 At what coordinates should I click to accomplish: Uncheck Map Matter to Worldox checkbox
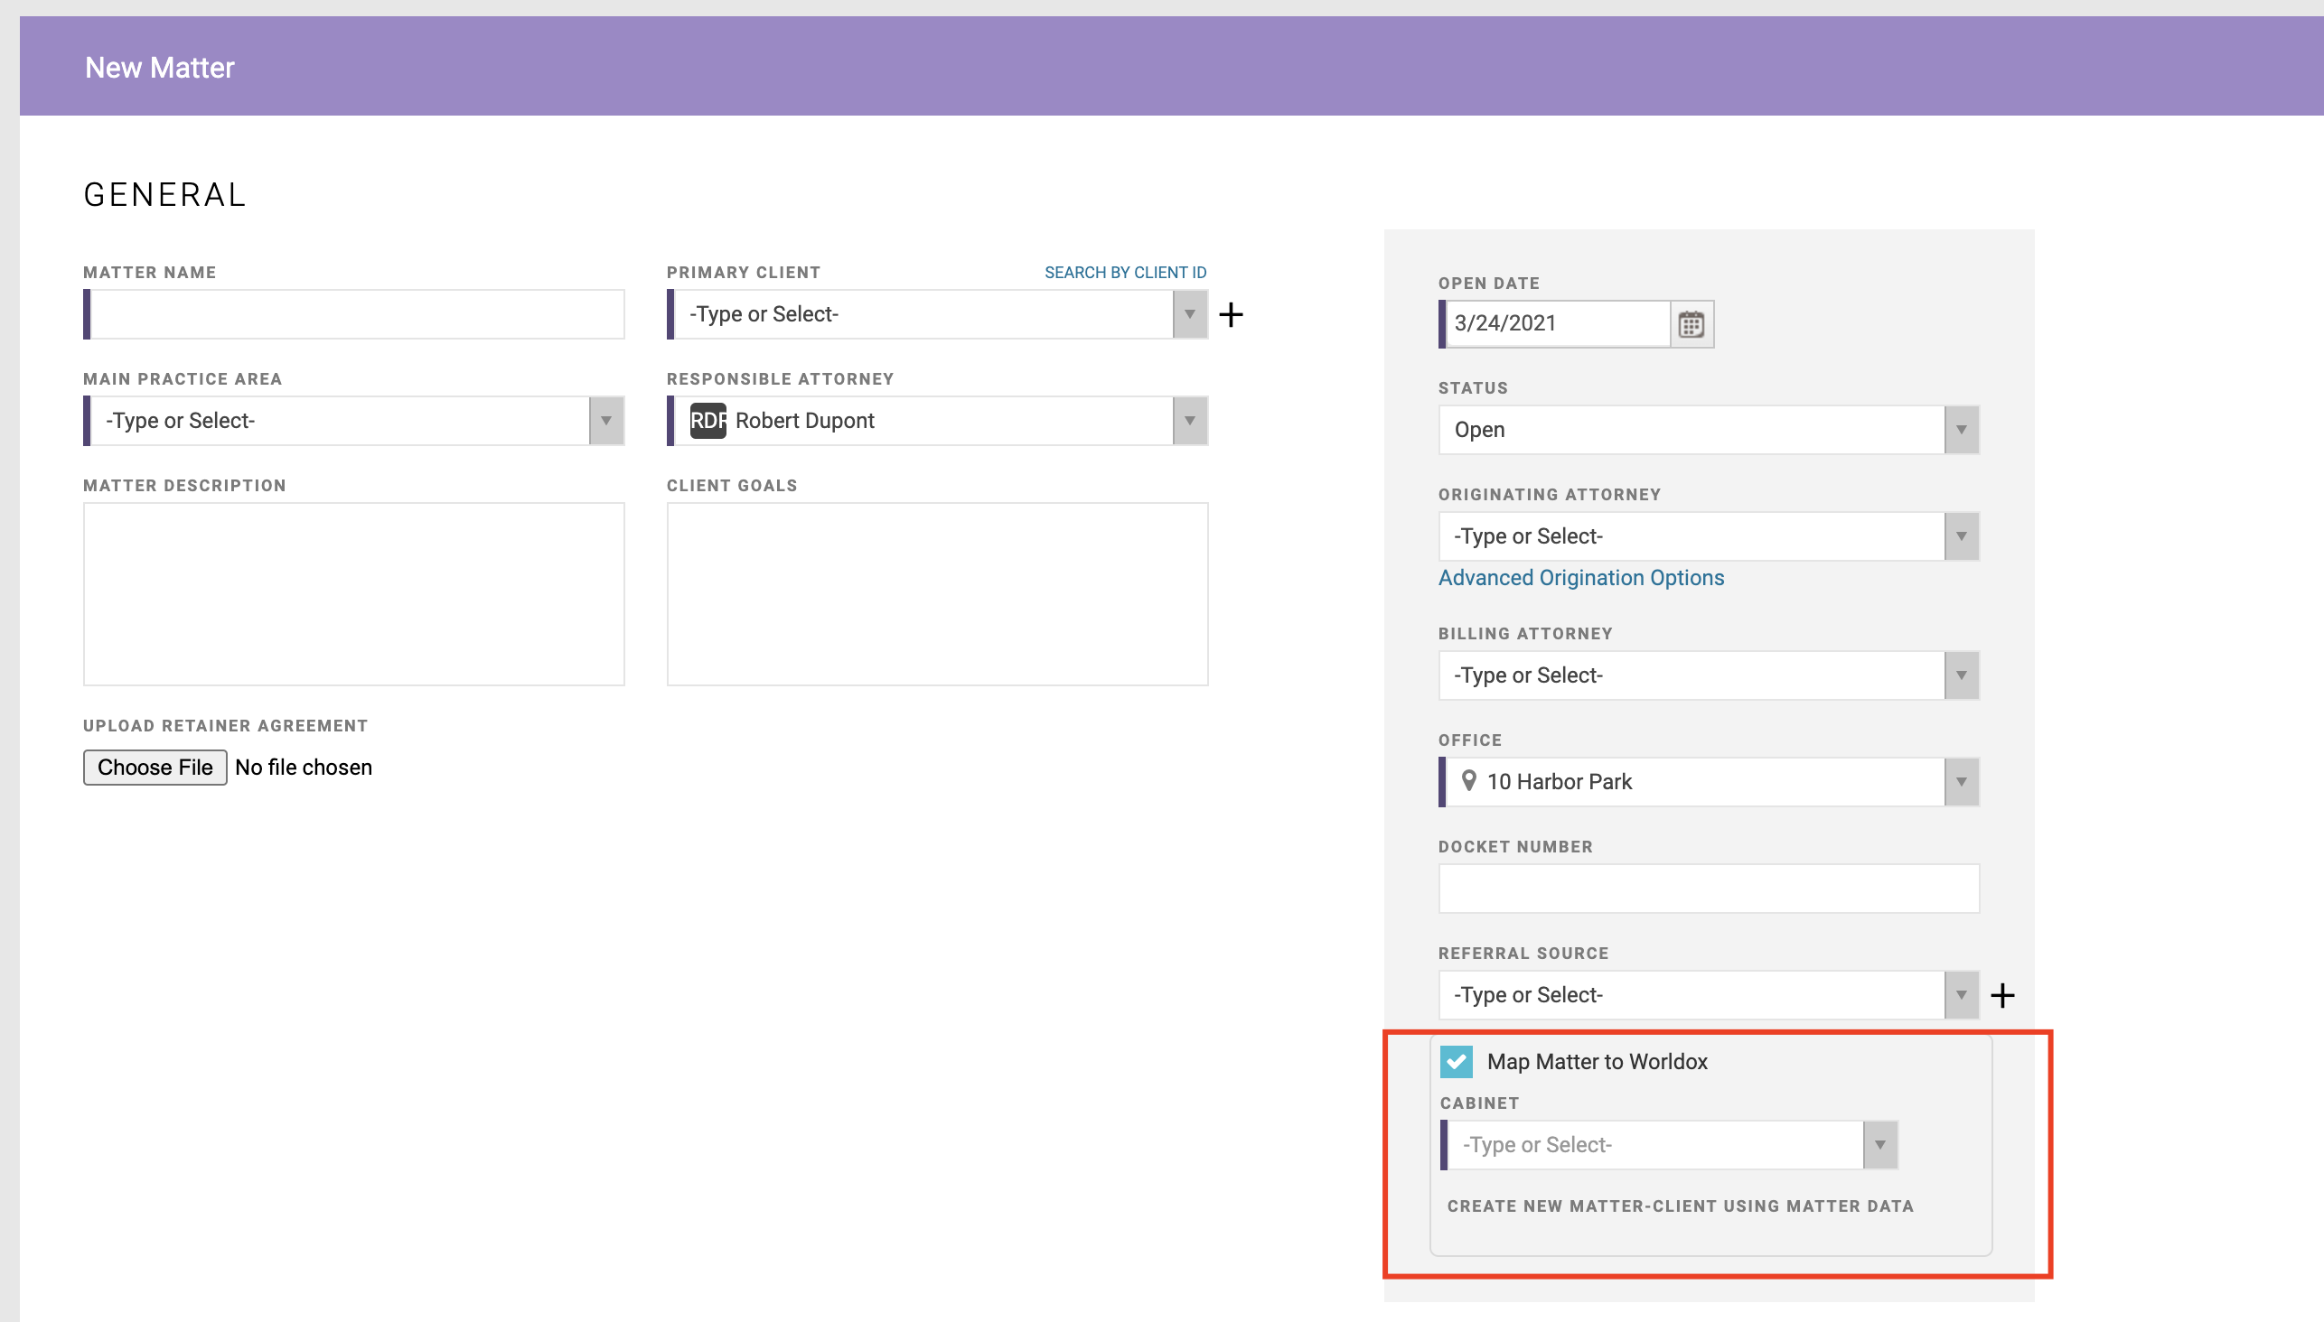1457,1061
